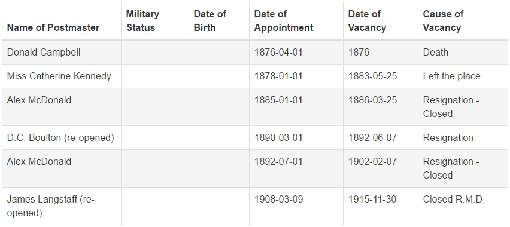Click the Donald Campbell name cell
This screenshot has height=227, width=510.
[44, 53]
